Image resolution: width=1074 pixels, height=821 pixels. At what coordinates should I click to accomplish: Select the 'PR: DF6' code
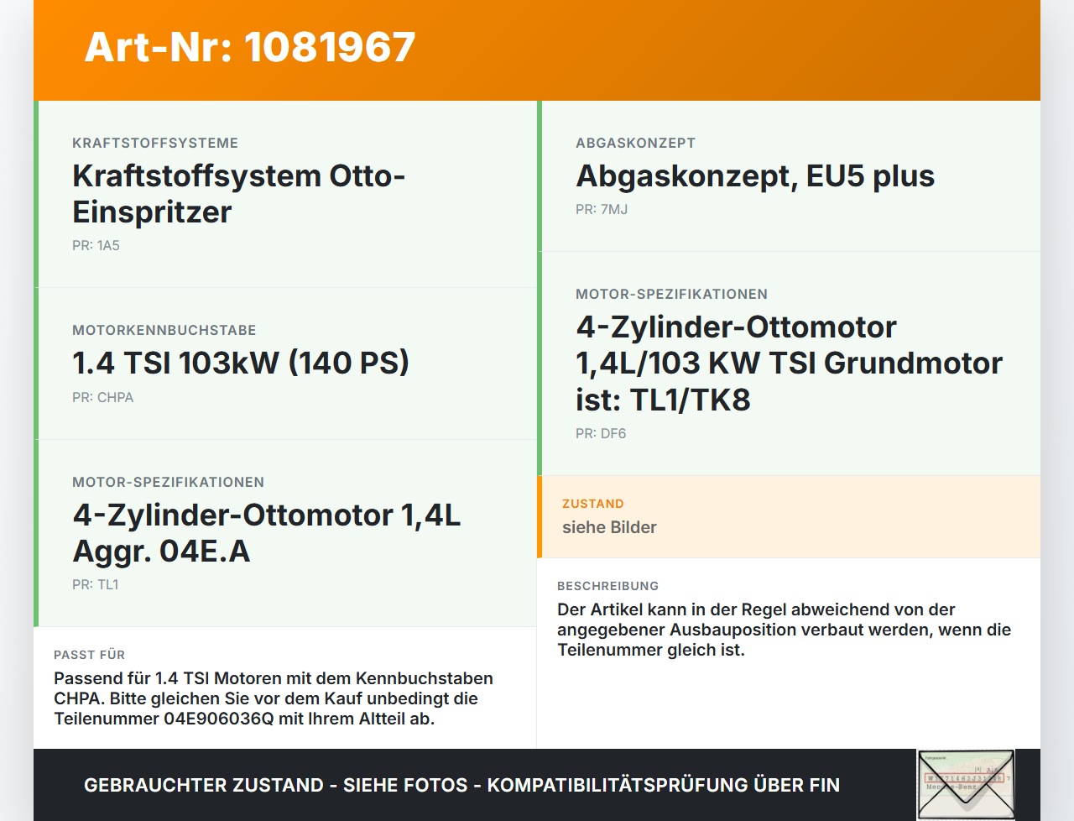(601, 434)
